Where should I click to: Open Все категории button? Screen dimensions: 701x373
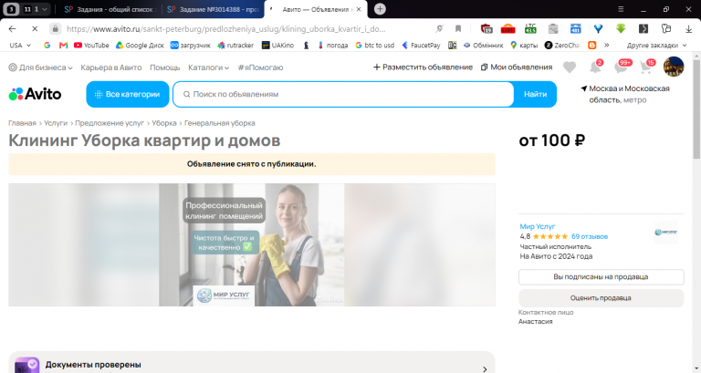point(128,94)
